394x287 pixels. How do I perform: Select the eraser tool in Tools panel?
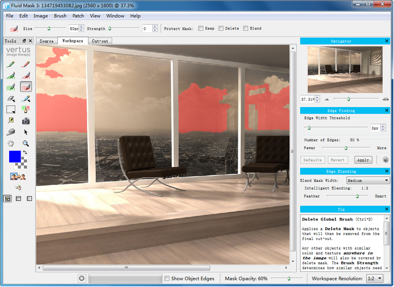pos(10,99)
